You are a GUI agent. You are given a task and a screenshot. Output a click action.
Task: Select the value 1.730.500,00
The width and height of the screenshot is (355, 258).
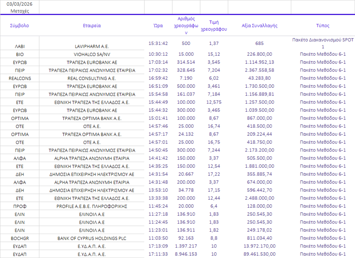pos(259,86)
